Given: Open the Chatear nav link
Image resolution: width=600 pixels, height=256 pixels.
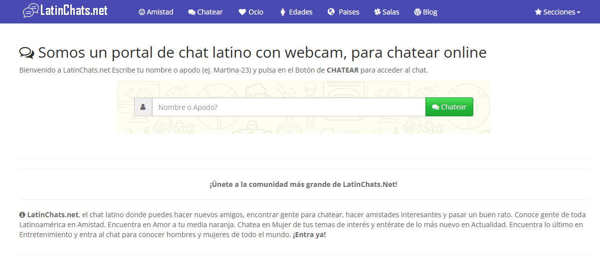Looking at the screenshot, I should pos(205,12).
